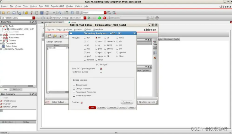Click the orange X delete icon in side strip
Image resolution: width=232 pixels, height=134 pixels.
click(x=155, y=58)
